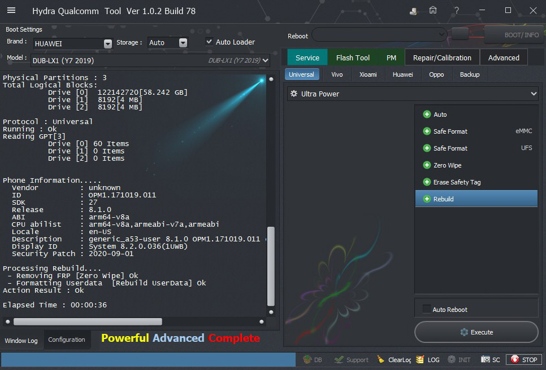Click the UFS label in operations list
The width and height of the screenshot is (546, 370).
click(527, 148)
